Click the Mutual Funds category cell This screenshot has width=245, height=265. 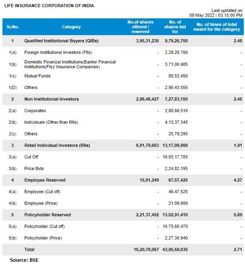point(37,76)
